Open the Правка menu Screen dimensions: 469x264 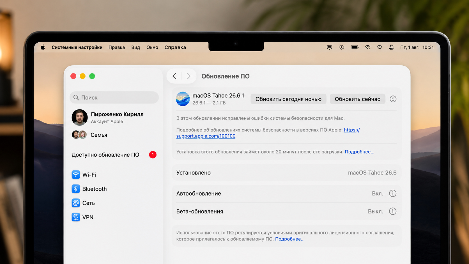click(x=117, y=47)
